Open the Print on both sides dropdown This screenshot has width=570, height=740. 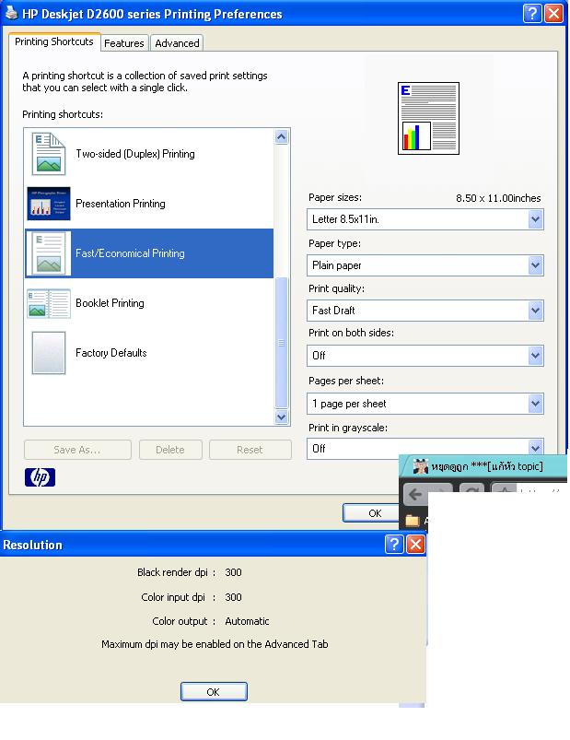[x=425, y=356]
